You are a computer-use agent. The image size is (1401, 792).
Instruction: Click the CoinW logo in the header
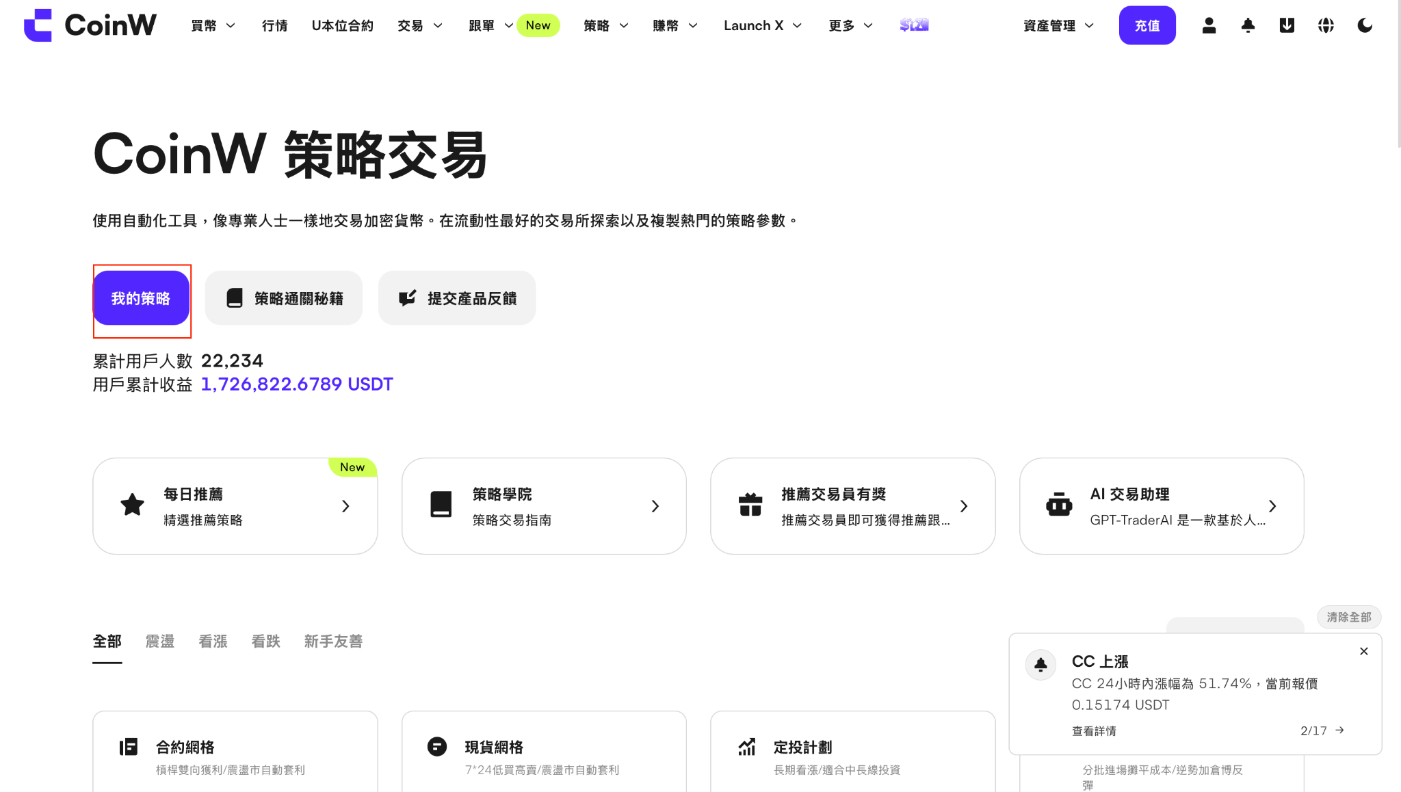point(90,25)
